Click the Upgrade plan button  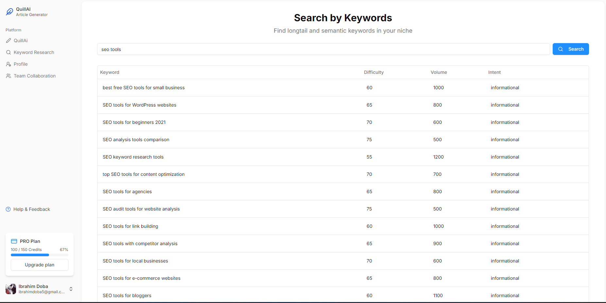[40, 265]
